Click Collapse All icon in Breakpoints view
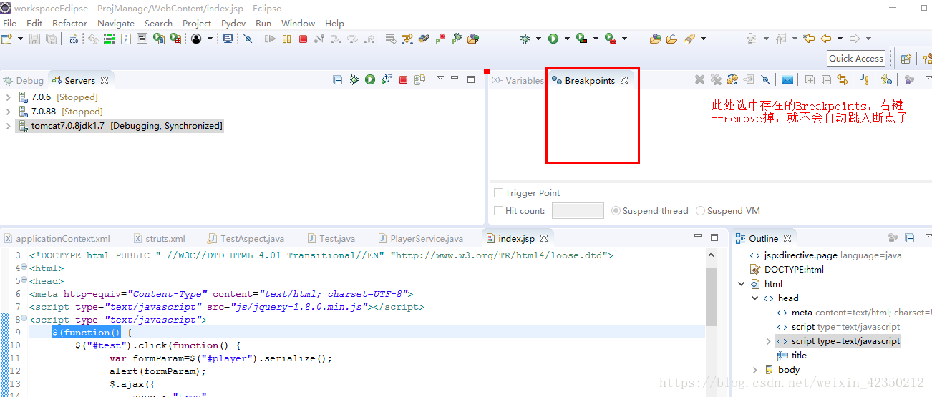Viewport: 932px width, 397px height. point(826,79)
